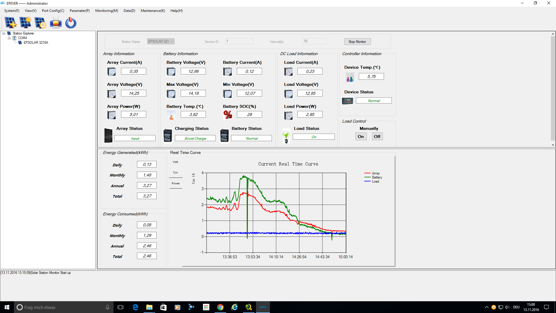Viewport: 556px width, 313px height.
Task: Switch curve to Volt. view
Action: [175, 162]
